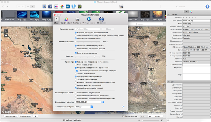Open Общие preferences tab

pos(57,21)
